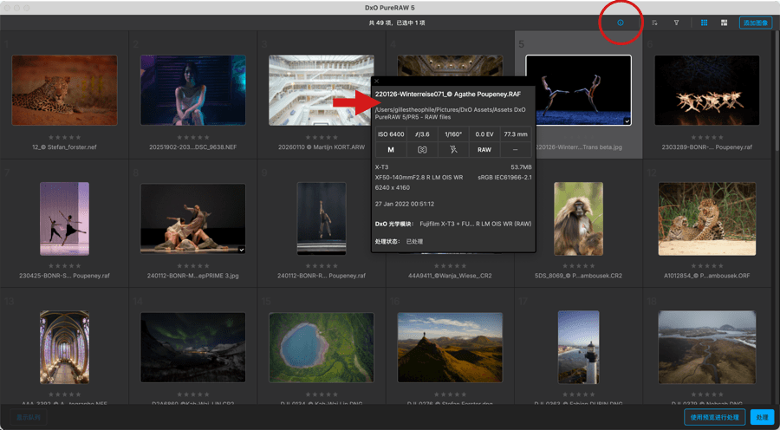Select the baboon 5DS_8069 CR2 thumbnail
The width and height of the screenshot is (780, 430).
pos(579,219)
